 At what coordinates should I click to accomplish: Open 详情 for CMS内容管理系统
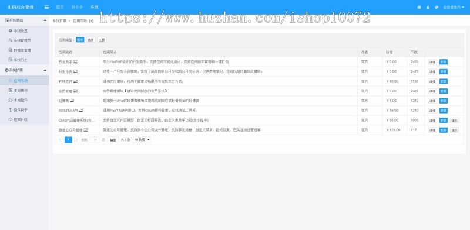[432, 121]
